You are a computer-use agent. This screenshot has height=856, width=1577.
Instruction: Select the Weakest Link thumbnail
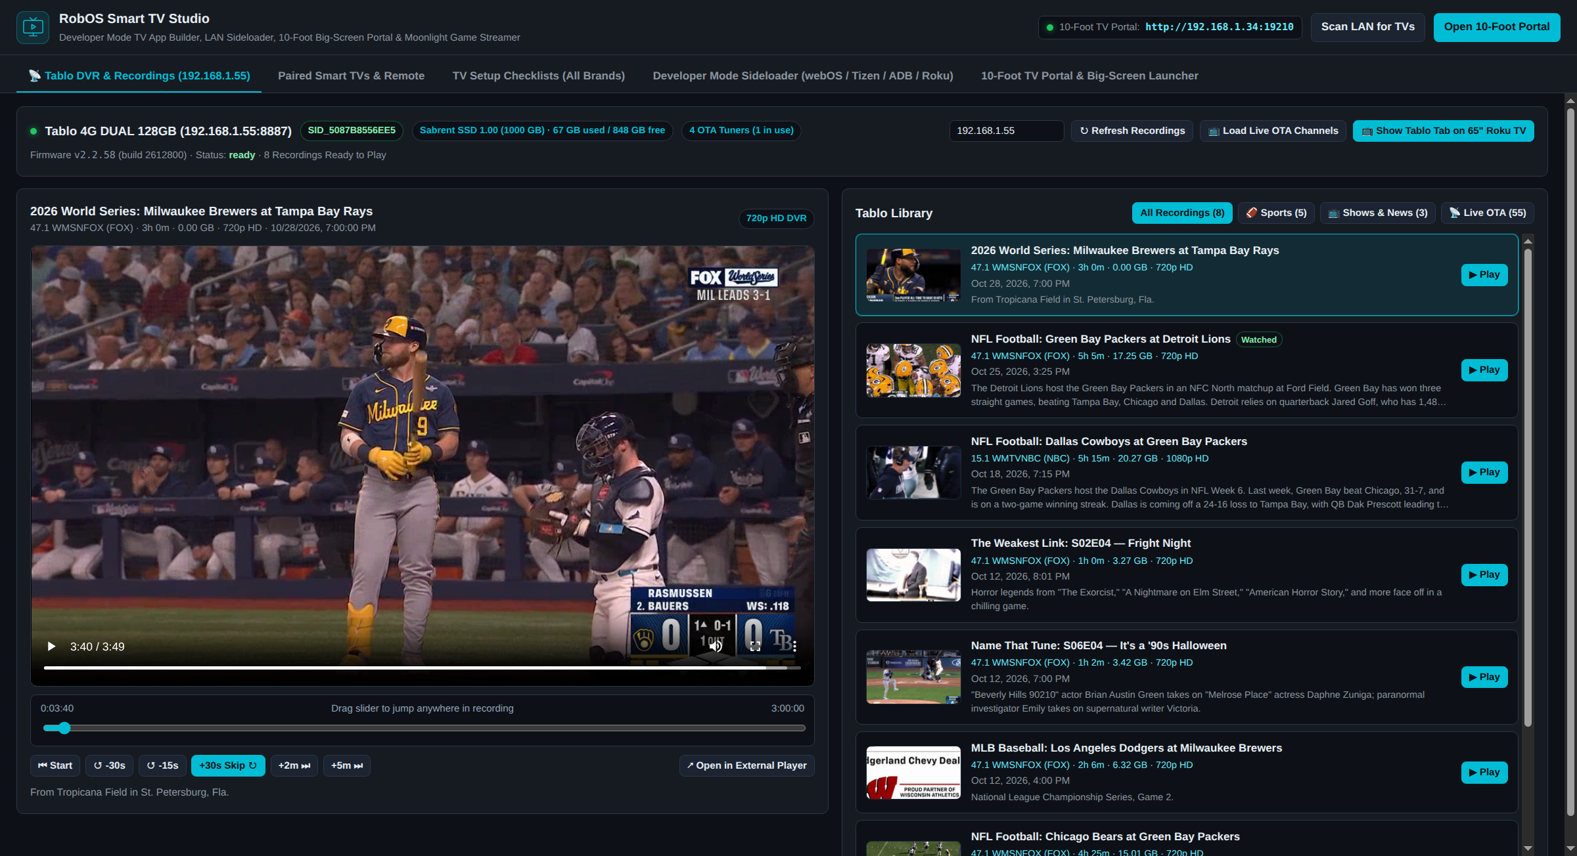[x=913, y=575]
